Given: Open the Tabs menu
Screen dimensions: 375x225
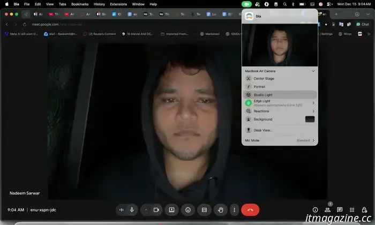Looking at the screenshot, I should tap(63, 4).
